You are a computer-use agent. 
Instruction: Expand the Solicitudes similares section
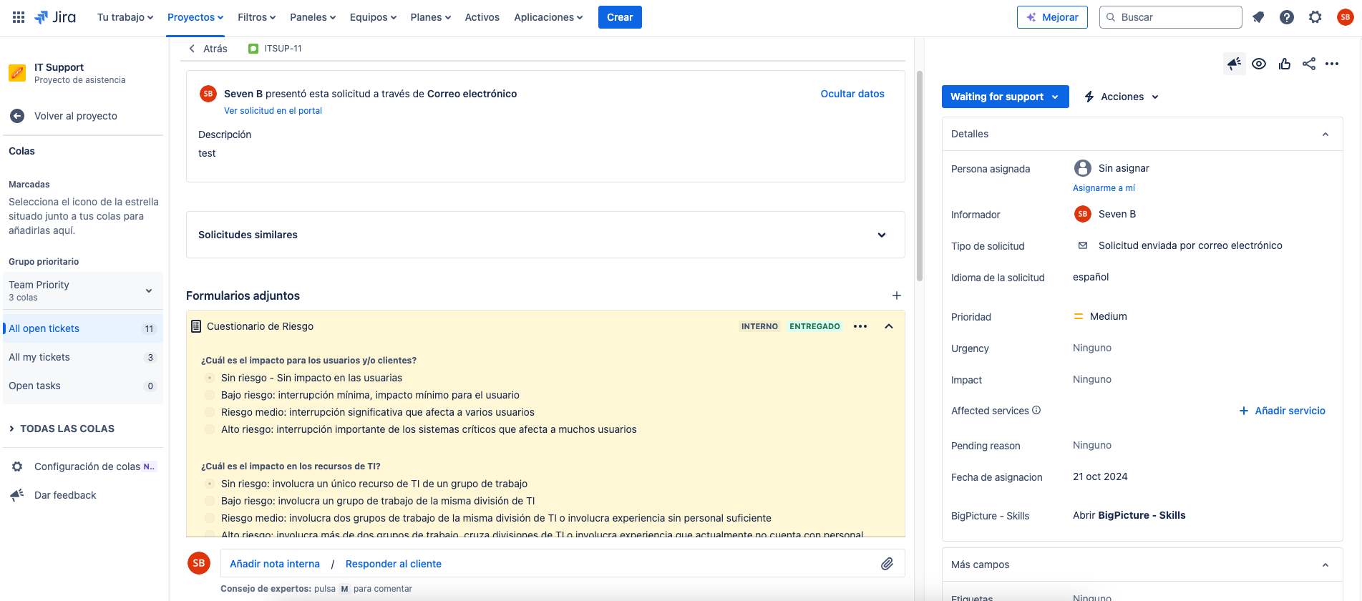coord(882,235)
